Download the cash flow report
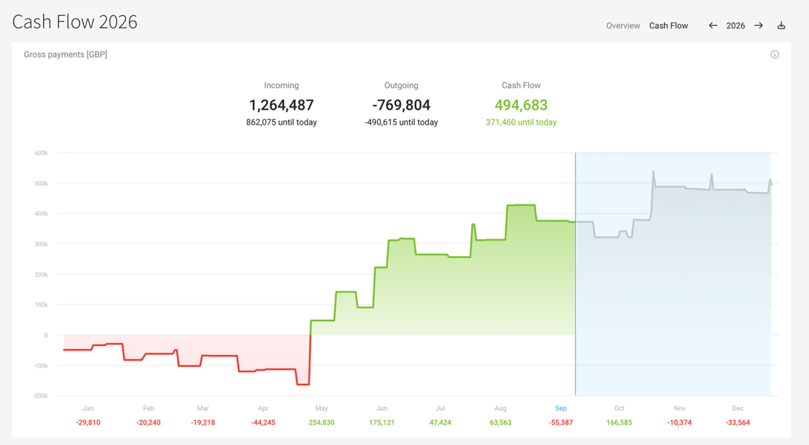Screen dimensions: 809x445 (x=781, y=26)
